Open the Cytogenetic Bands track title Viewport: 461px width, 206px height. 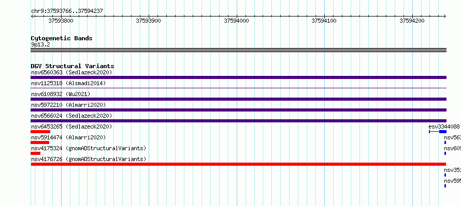(62, 38)
